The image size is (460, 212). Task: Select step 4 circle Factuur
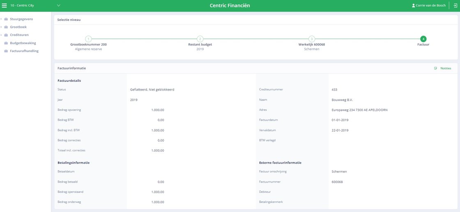(x=423, y=39)
